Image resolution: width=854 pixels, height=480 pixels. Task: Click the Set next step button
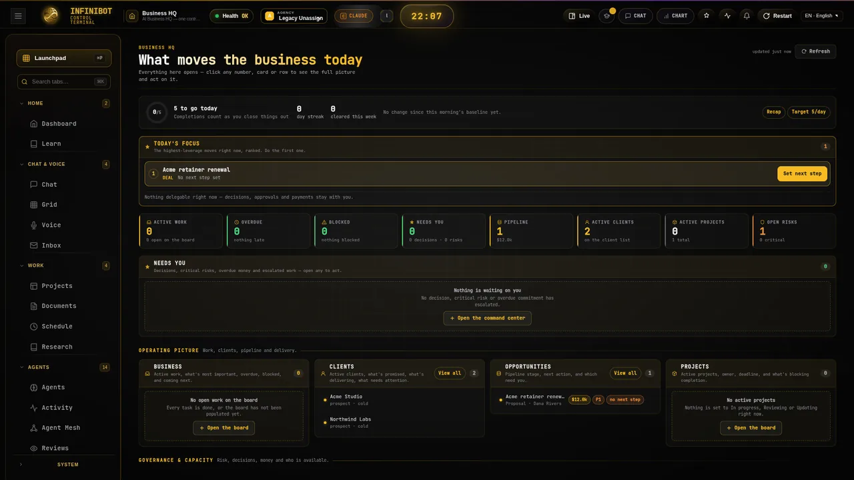coord(802,173)
